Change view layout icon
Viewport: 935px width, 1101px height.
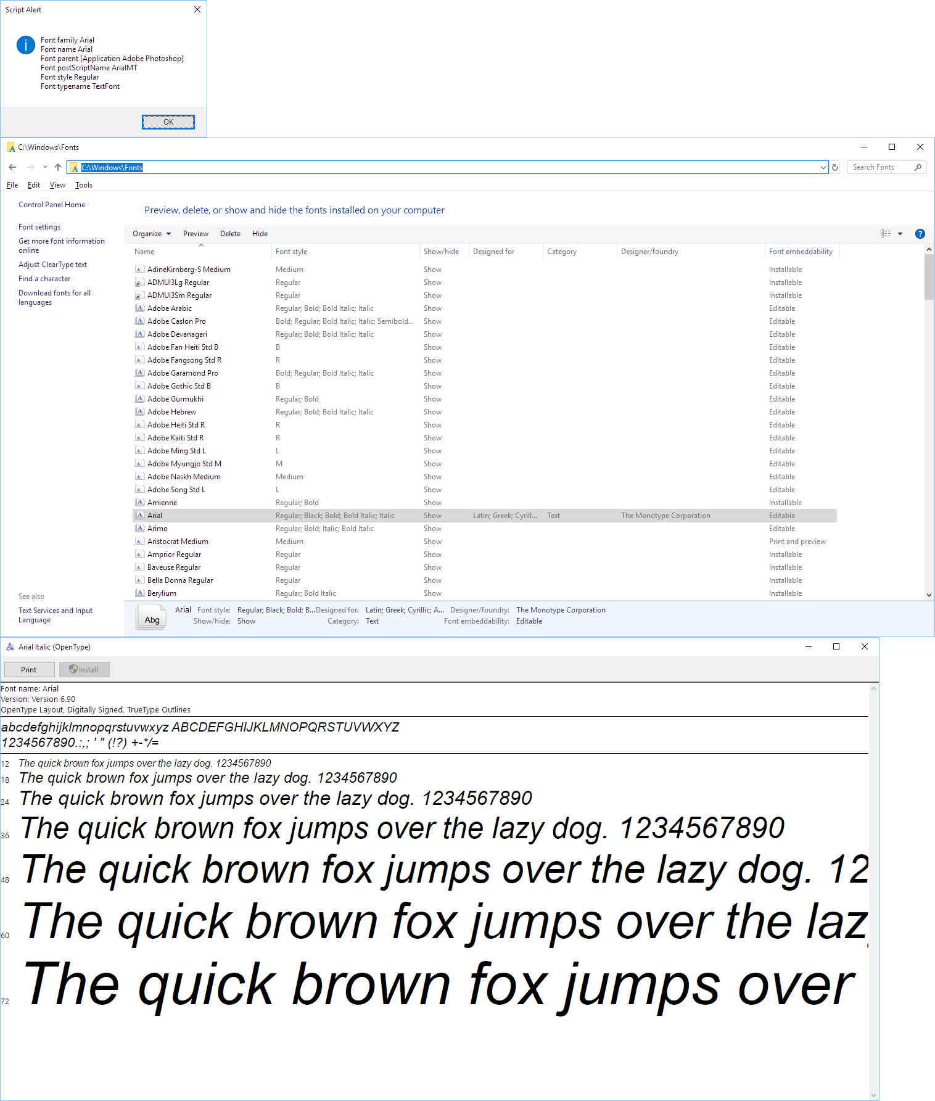click(886, 234)
